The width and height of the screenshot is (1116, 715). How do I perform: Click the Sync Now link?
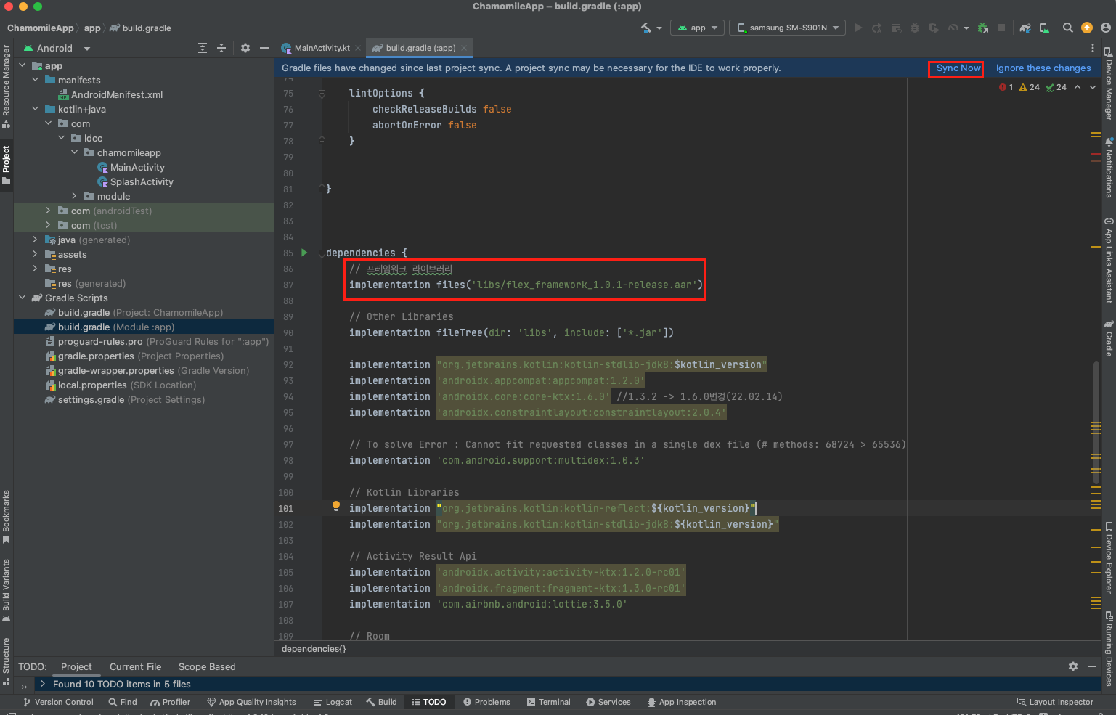click(958, 68)
